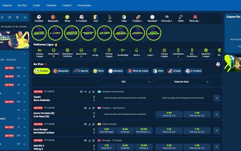Open the promotional banner with phone
This screenshot has height=151, width=241.
(x=15, y=40)
